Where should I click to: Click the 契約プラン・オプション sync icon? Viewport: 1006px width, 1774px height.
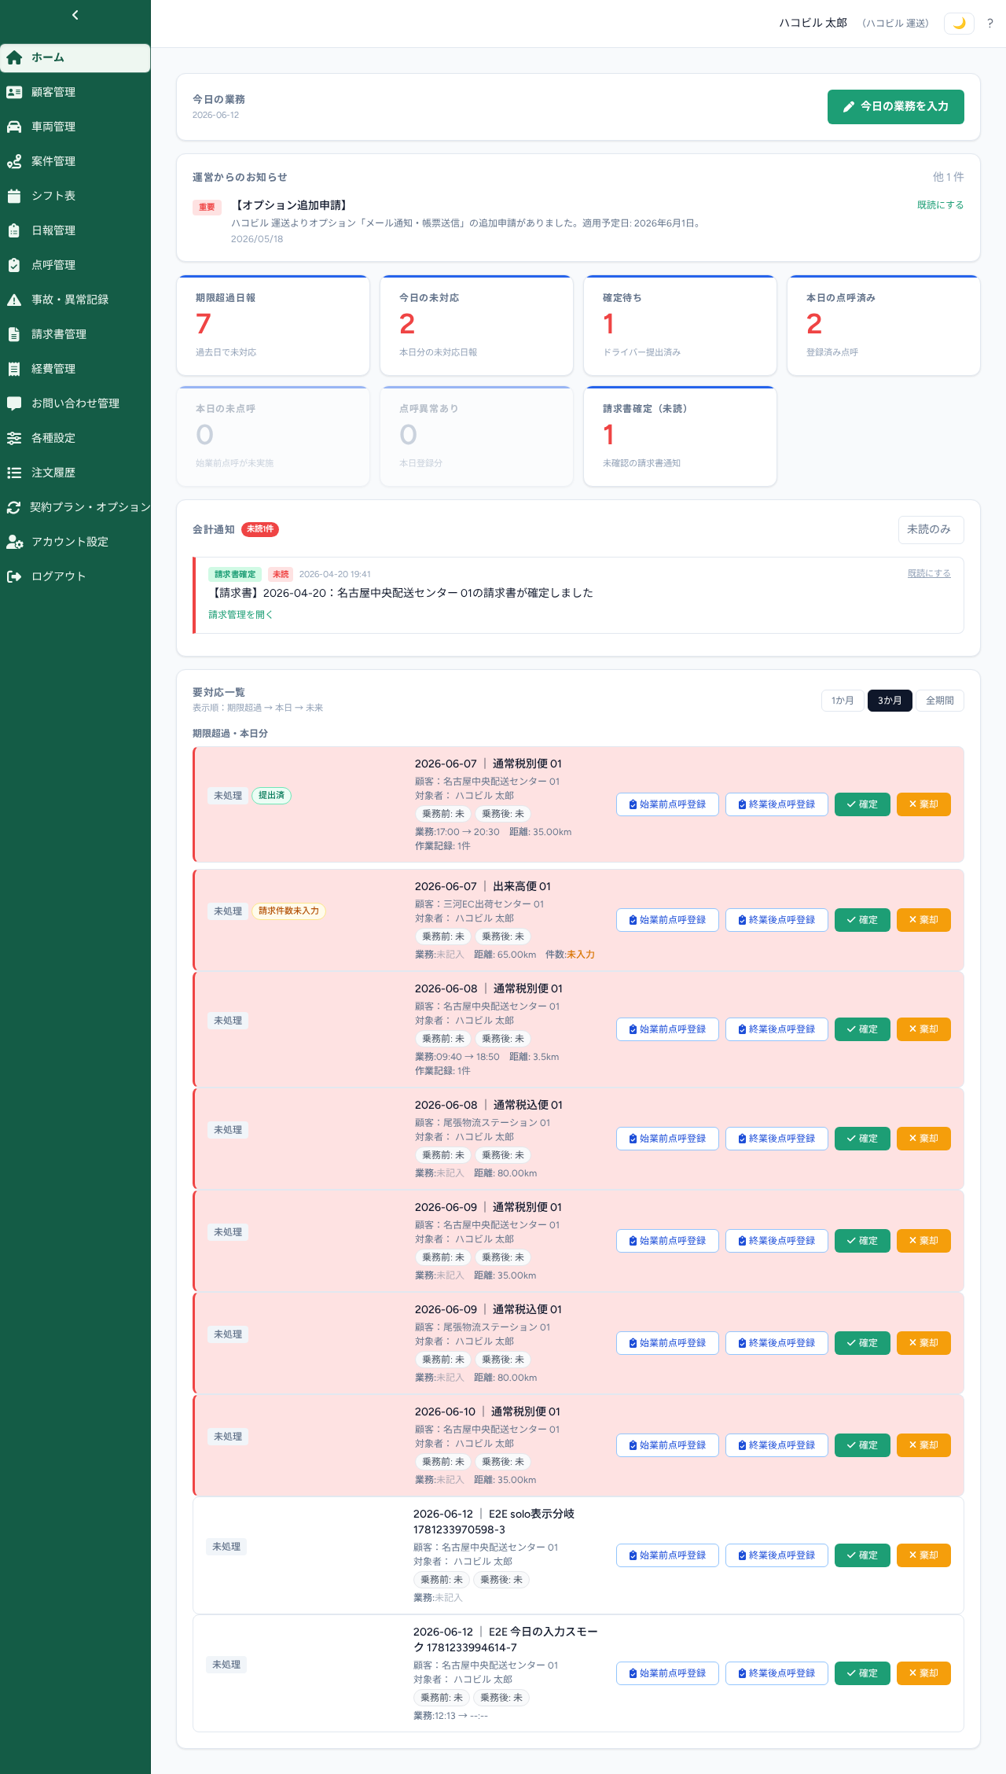coord(13,507)
